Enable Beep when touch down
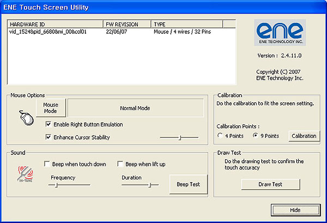The image size is (327, 223). (47, 164)
